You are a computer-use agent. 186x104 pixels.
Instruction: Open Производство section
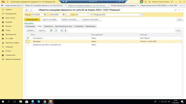point(11,34)
